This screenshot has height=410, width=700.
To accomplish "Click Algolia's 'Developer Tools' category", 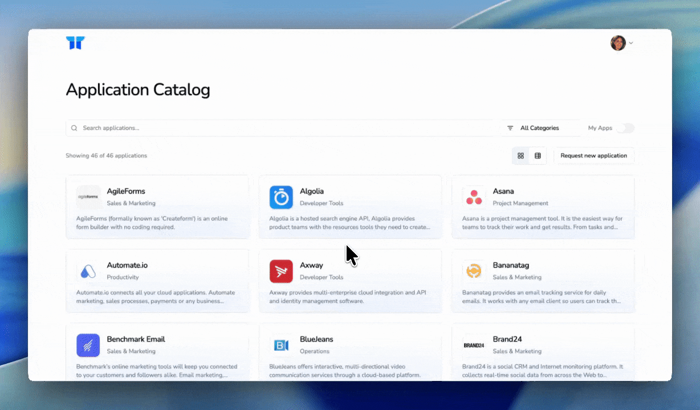I will pyautogui.click(x=321, y=203).
